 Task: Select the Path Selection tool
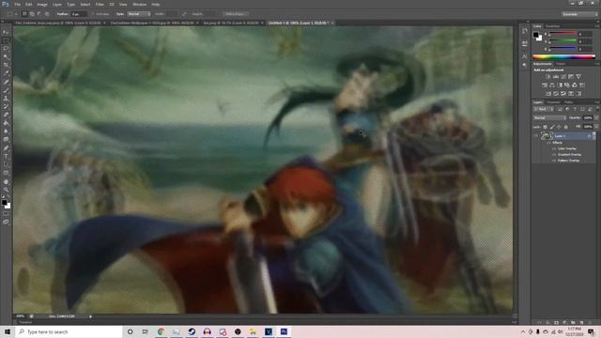[x=6, y=164]
